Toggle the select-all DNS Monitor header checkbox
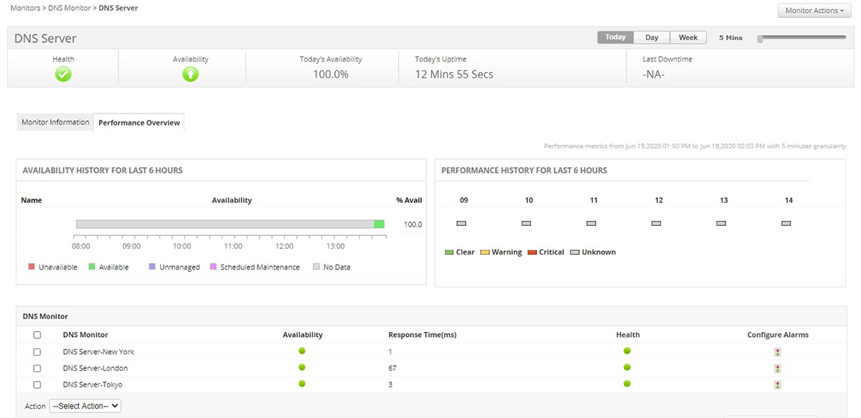 tap(37, 335)
